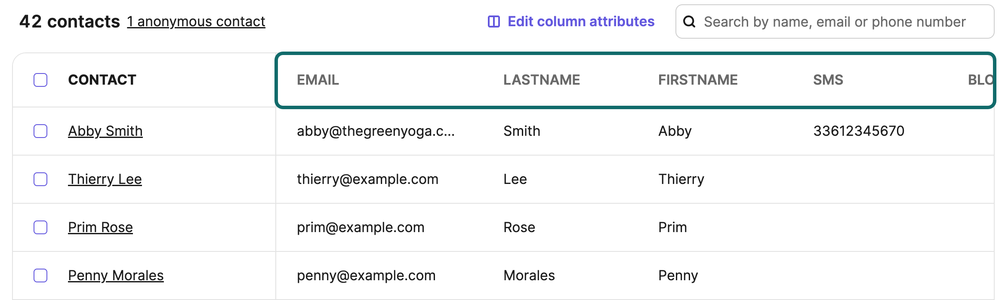Click the columns icon beside Edit column attributes
The image size is (1005, 300).
point(493,21)
